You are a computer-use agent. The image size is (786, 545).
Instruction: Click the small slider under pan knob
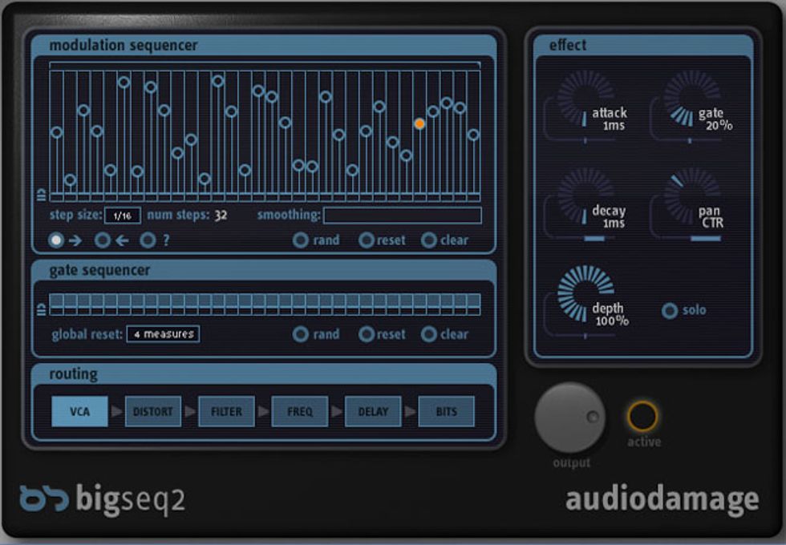point(691,239)
